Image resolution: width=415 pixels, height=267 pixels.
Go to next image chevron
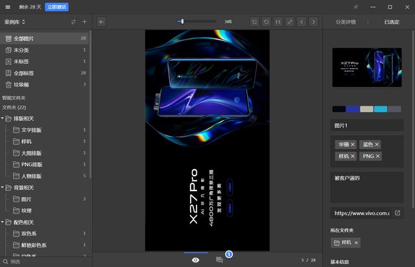tap(314, 21)
